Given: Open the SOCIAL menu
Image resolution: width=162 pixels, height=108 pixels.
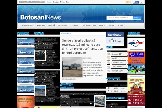Looking at the screenshot, I should (x=111, y=25).
